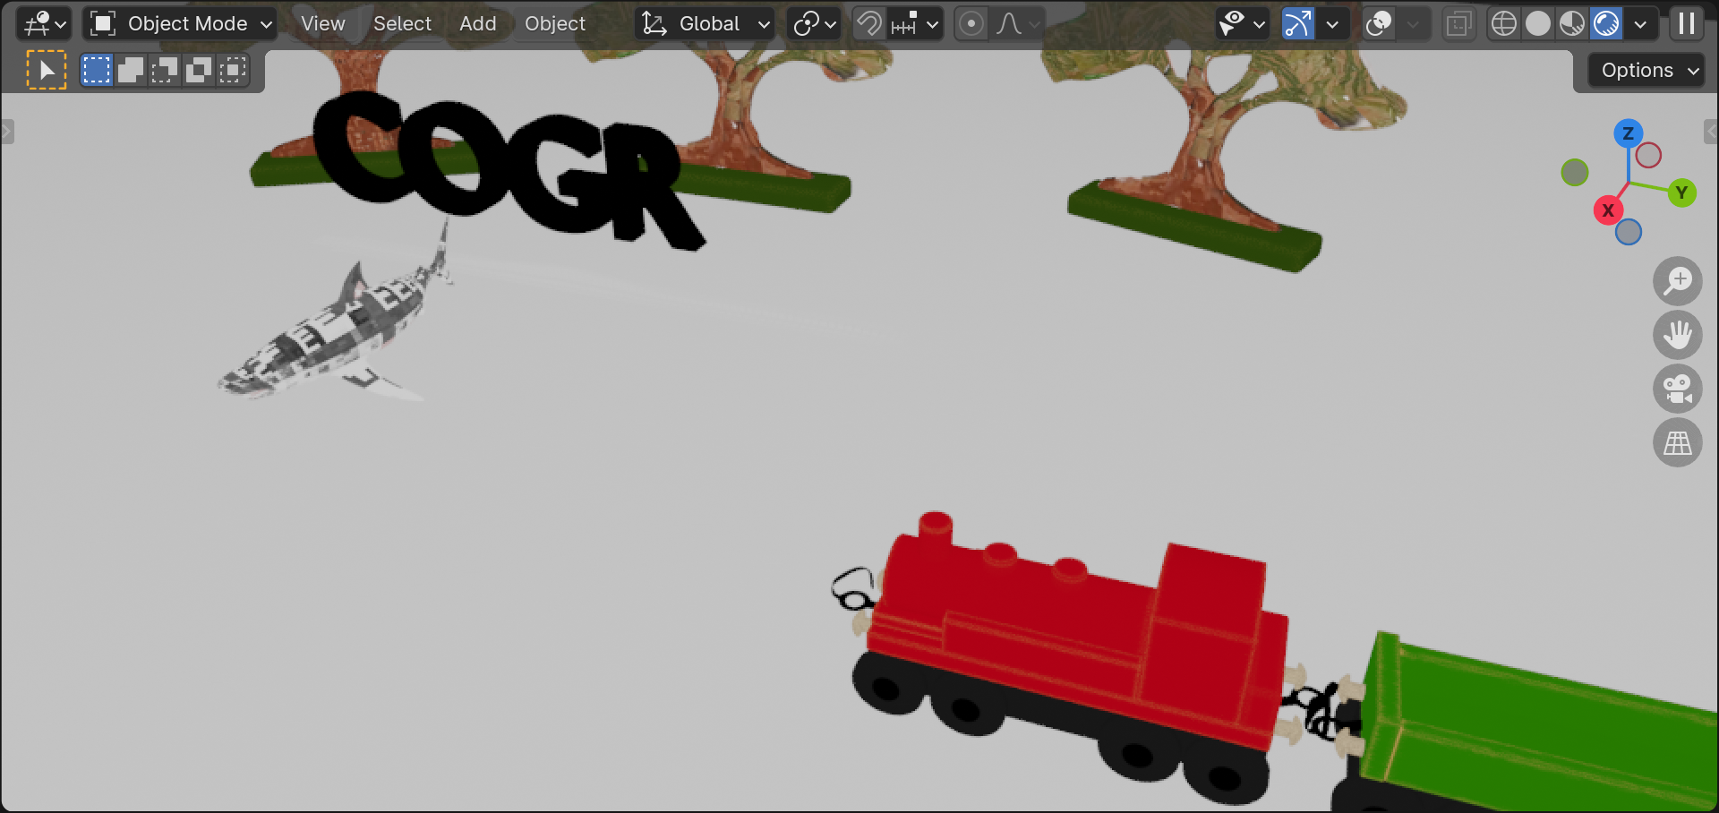Set selection mode to invert
The width and height of the screenshot is (1719, 813).
[199, 71]
